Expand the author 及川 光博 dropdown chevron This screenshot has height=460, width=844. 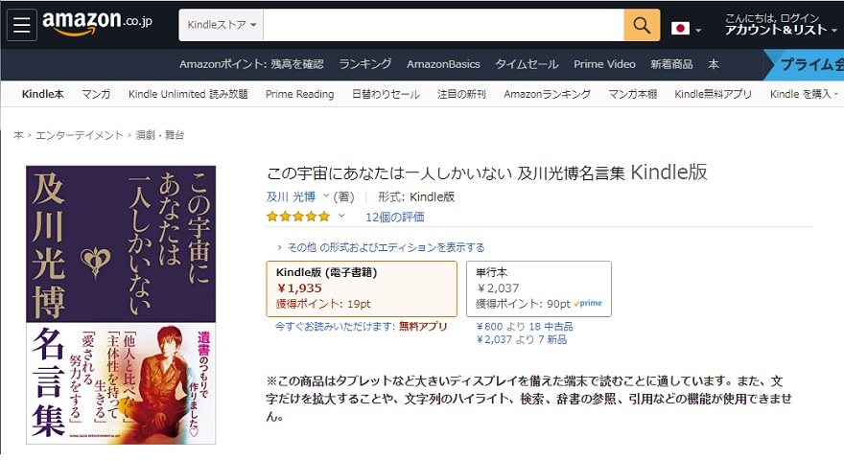click(326, 195)
